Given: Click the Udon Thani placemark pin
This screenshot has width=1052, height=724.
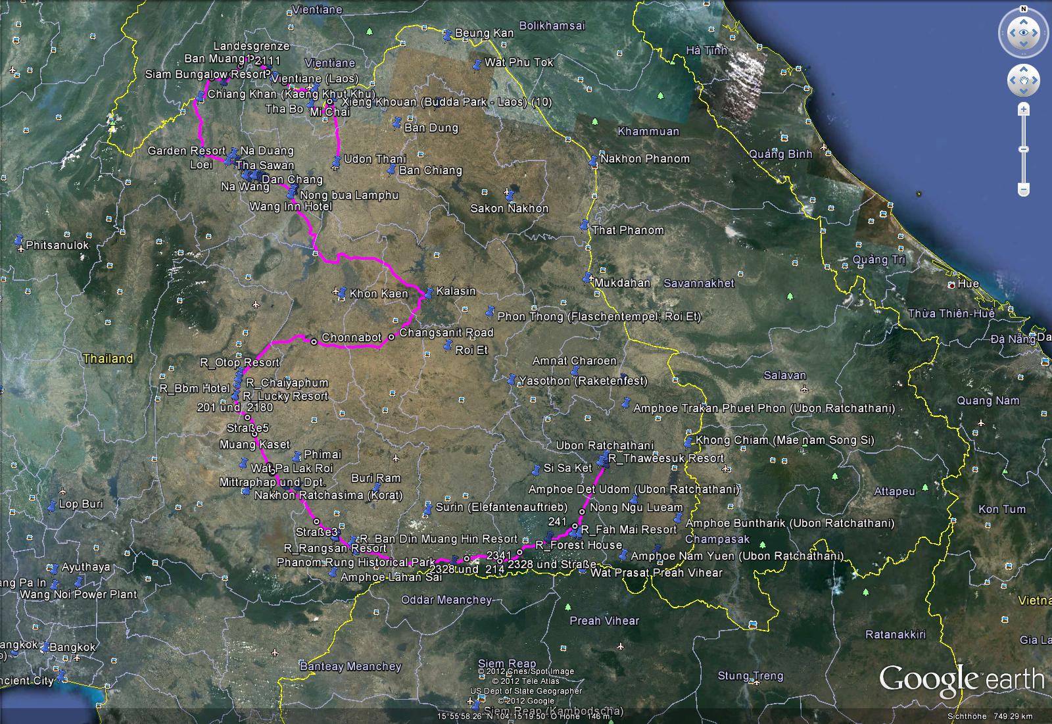Looking at the screenshot, I should tap(337, 160).
